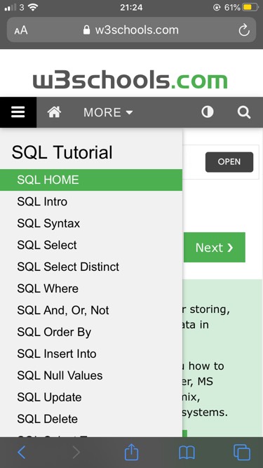Tap the w3schools.com address bar

tap(131, 30)
